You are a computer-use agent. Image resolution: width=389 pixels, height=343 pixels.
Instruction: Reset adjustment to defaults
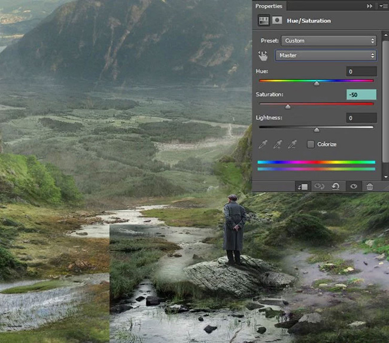336,186
